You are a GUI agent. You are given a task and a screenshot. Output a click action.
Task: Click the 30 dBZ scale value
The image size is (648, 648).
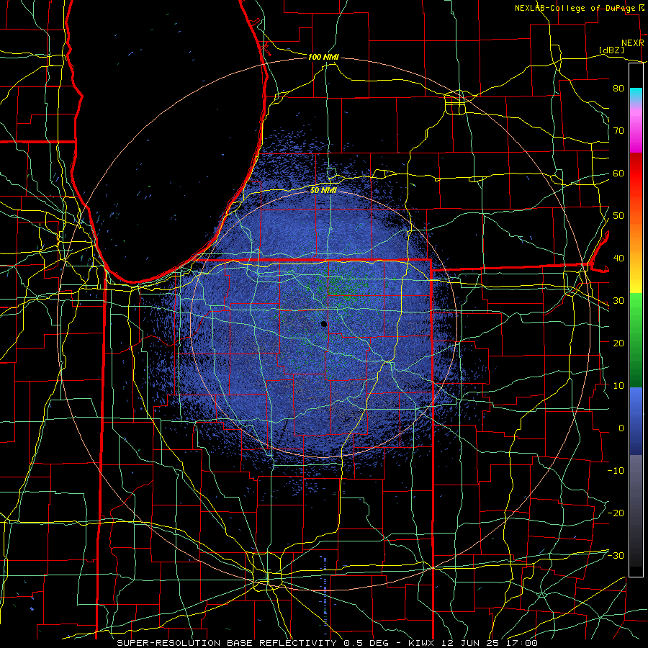(x=618, y=300)
